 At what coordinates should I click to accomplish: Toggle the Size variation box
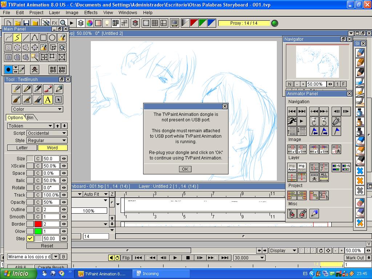(x=30, y=158)
